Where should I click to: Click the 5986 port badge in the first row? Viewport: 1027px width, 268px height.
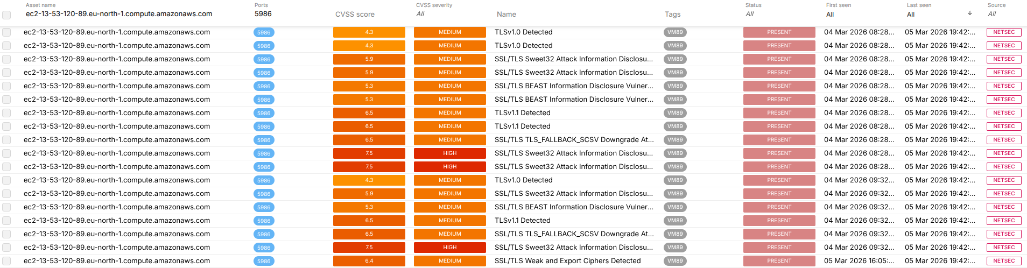[264, 32]
